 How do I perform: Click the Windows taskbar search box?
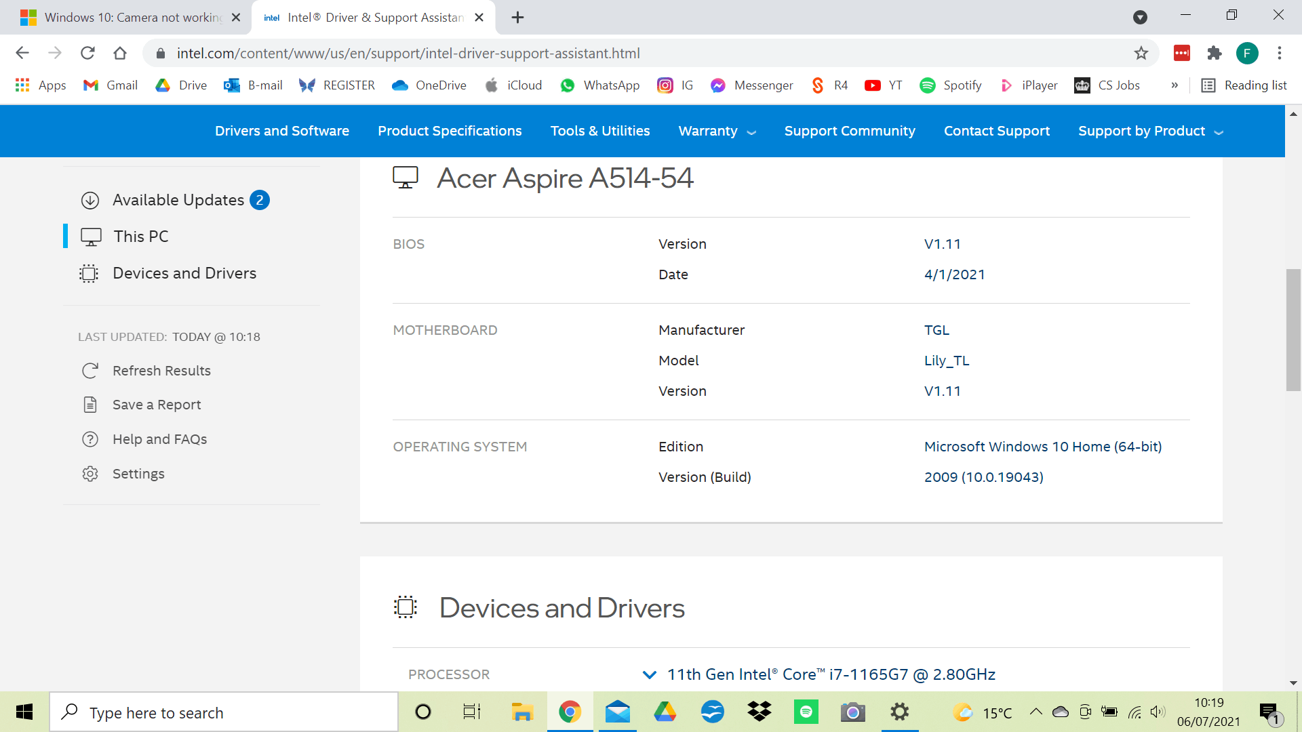(224, 712)
